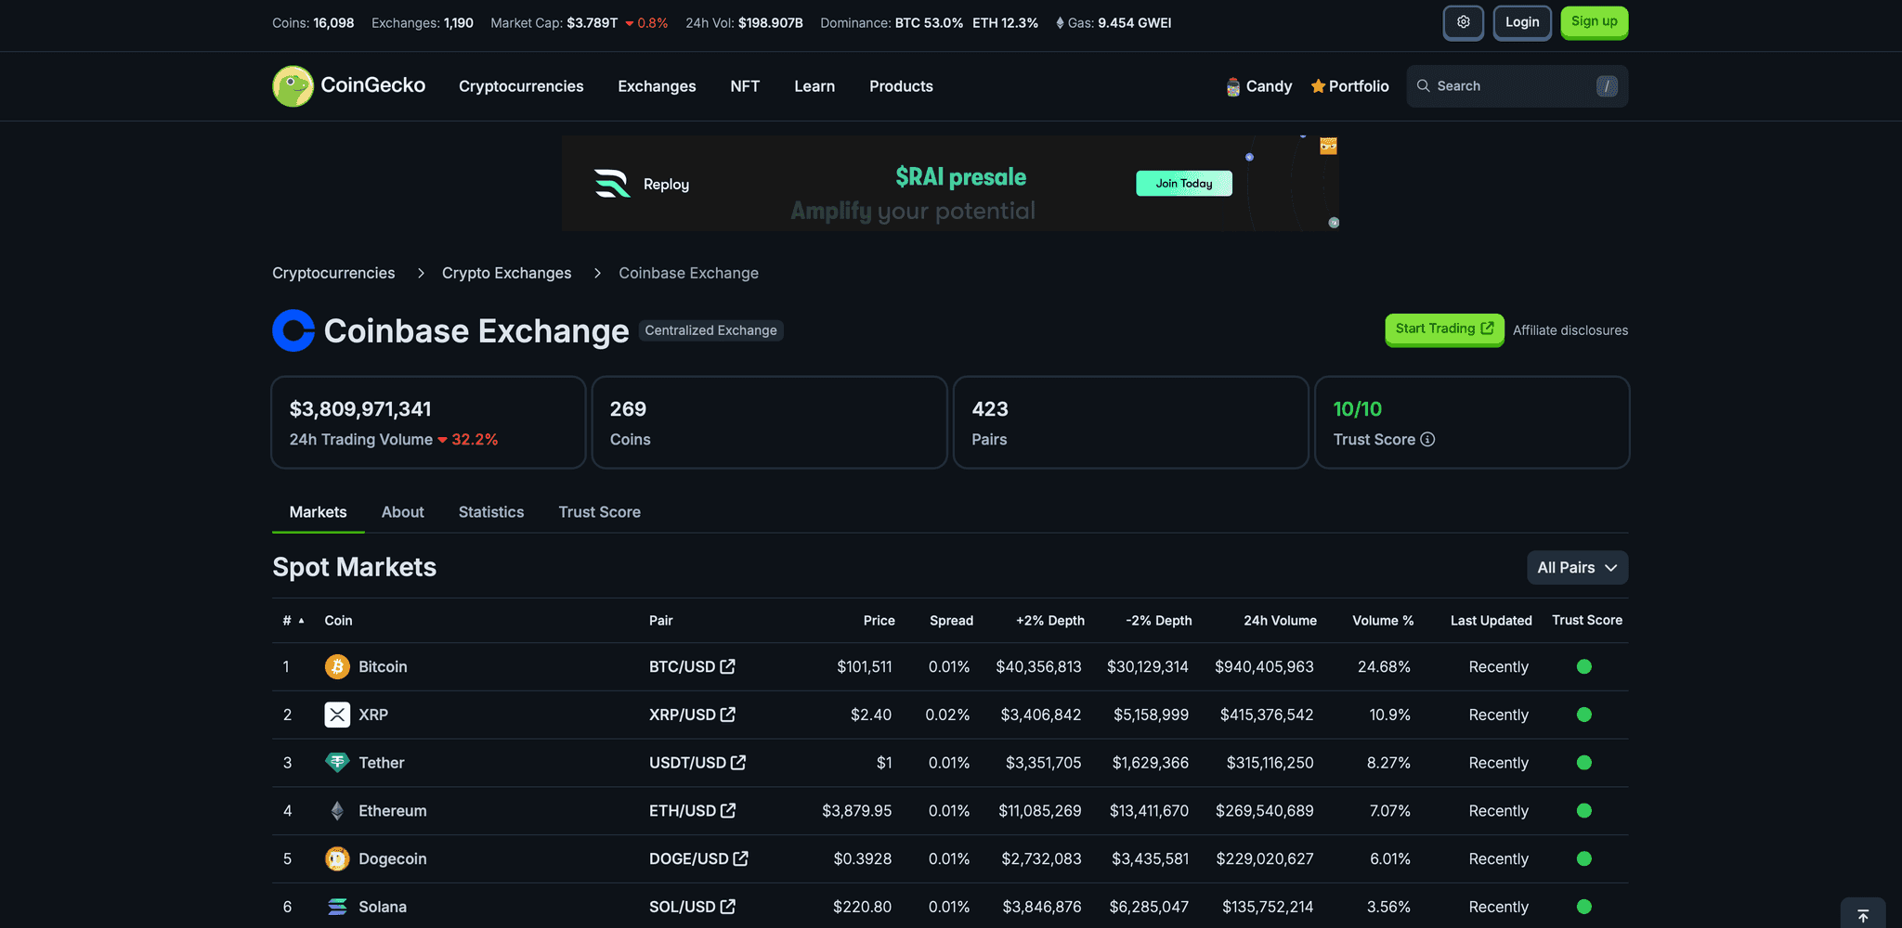
Task: Click the Search input field
Action: pyautogui.click(x=1509, y=86)
